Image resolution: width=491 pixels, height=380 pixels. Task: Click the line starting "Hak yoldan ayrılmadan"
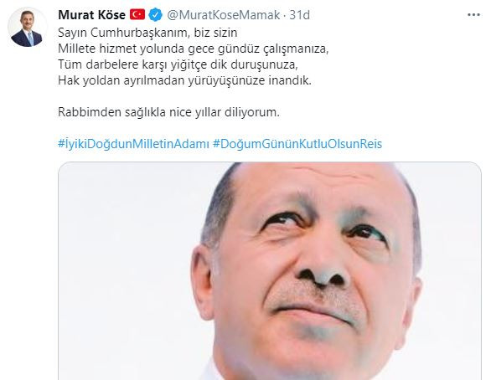(x=184, y=80)
